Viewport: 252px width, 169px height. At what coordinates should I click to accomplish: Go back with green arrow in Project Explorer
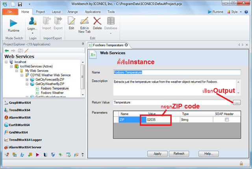(x=7, y=51)
